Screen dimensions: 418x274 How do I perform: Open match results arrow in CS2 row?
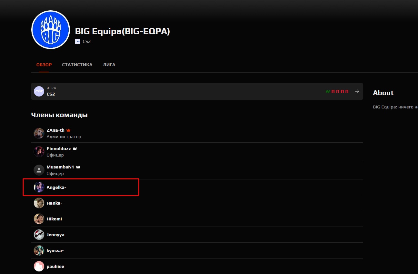tap(357, 91)
